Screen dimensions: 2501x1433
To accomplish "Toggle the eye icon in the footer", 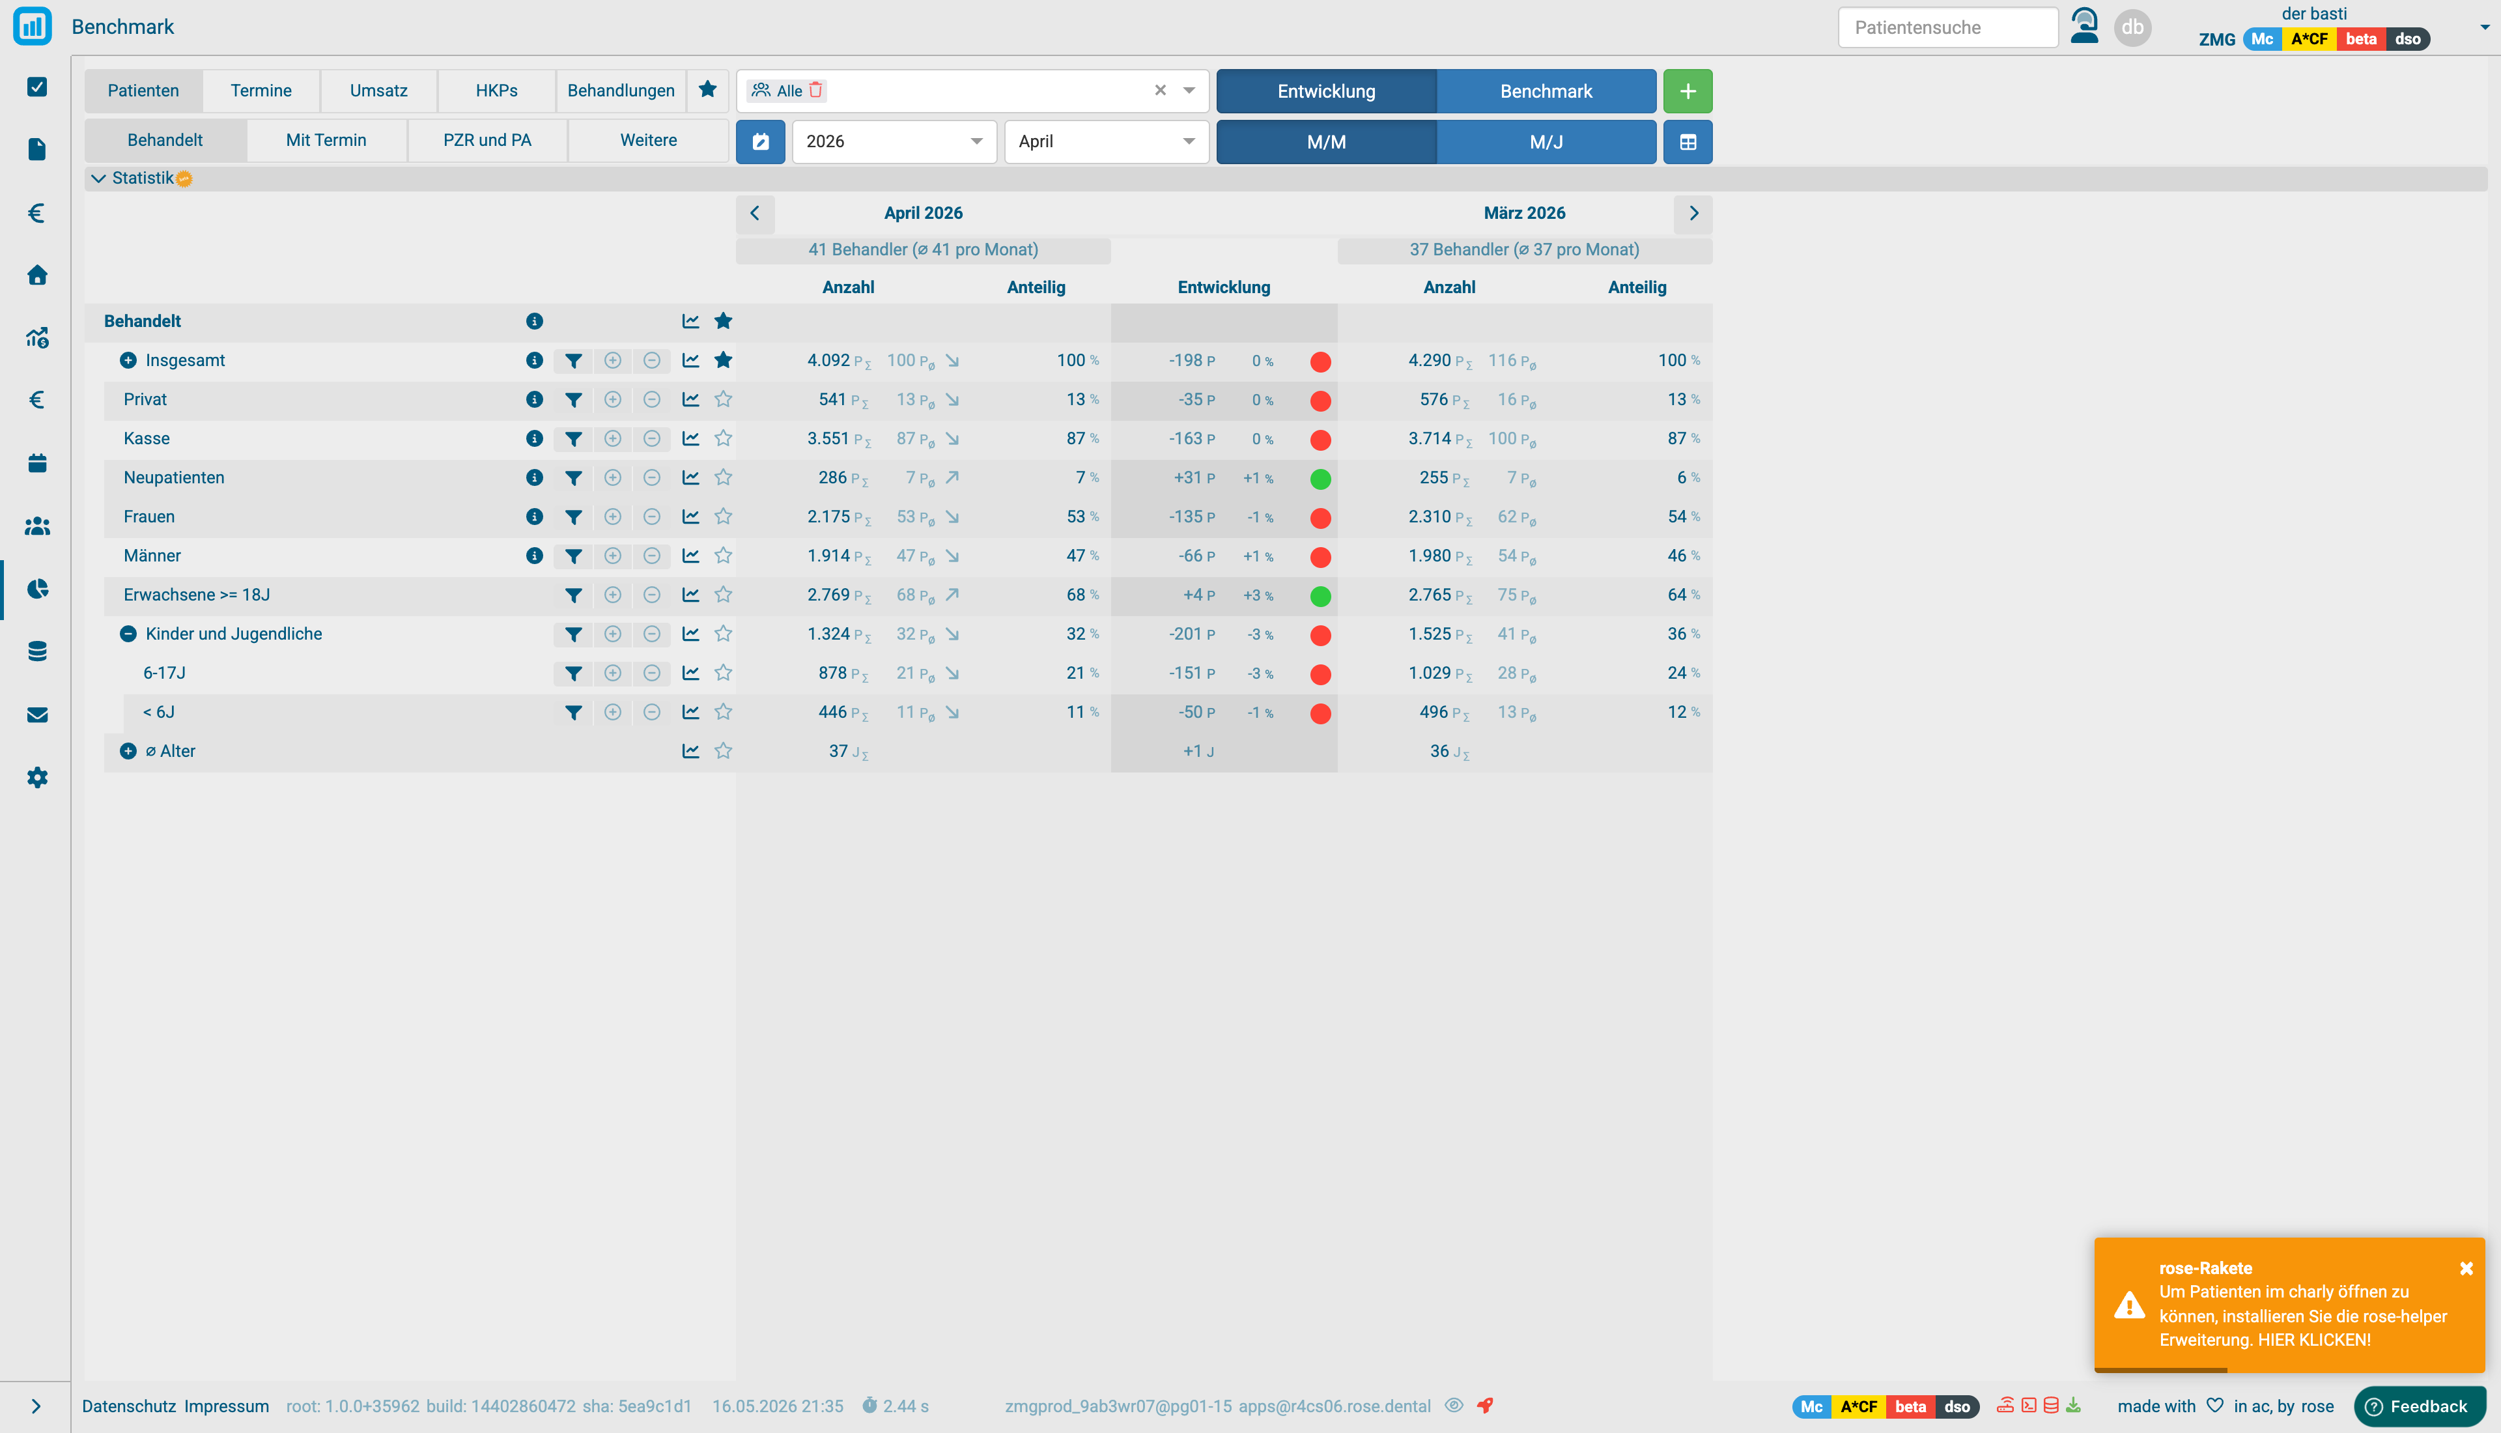I will [x=1454, y=1406].
